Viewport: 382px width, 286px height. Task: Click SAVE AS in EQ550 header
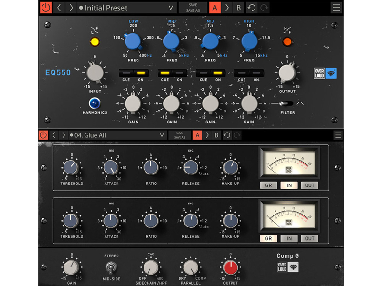193,10
